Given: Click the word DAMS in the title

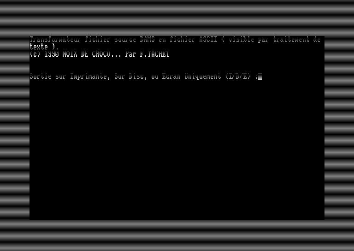Looking at the screenshot, I should (147, 39).
